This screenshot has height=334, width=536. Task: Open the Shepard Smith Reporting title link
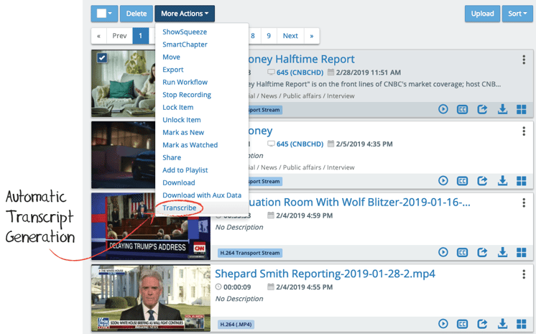[325, 274]
